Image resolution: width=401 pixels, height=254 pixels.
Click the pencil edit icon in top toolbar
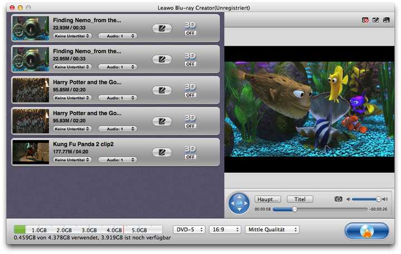tap(375, 20)
